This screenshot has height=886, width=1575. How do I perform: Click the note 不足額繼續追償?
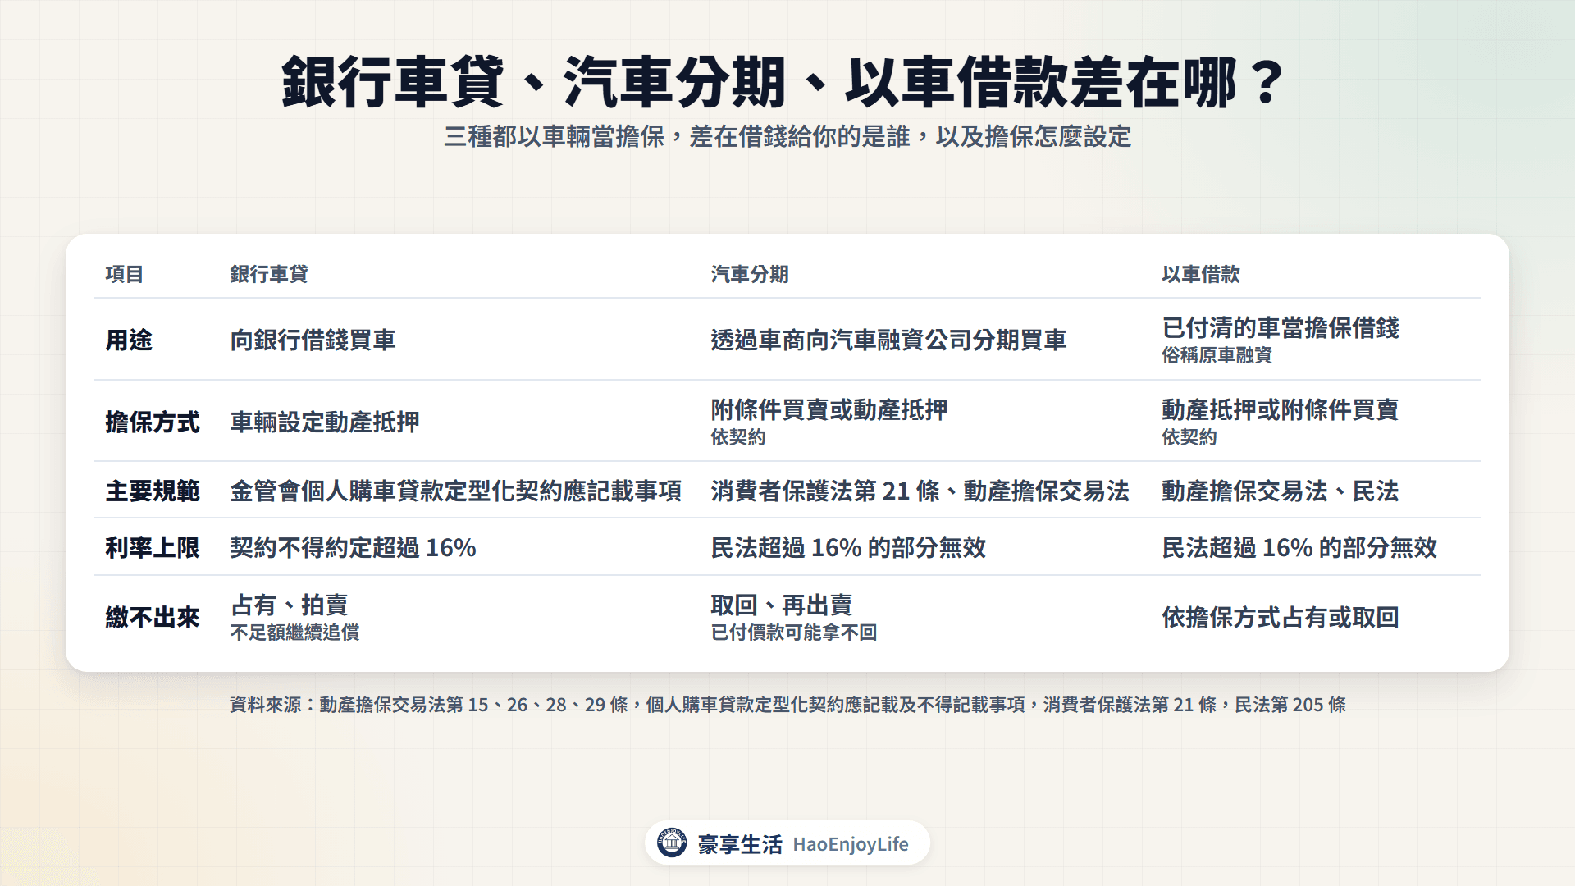click(x=295, y=633)
